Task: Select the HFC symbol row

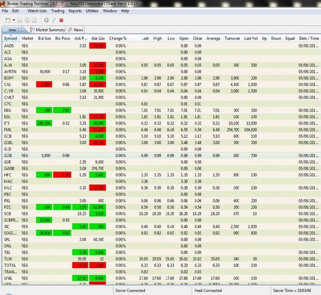Action: (x=162, y=175)
